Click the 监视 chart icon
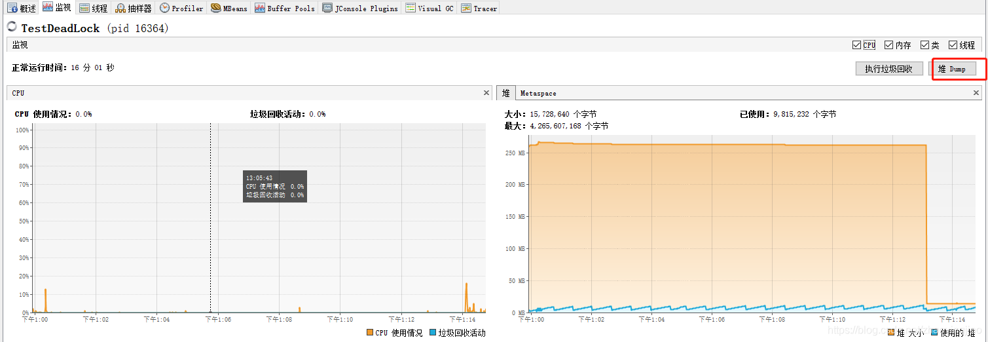 [x=48, y=7]
